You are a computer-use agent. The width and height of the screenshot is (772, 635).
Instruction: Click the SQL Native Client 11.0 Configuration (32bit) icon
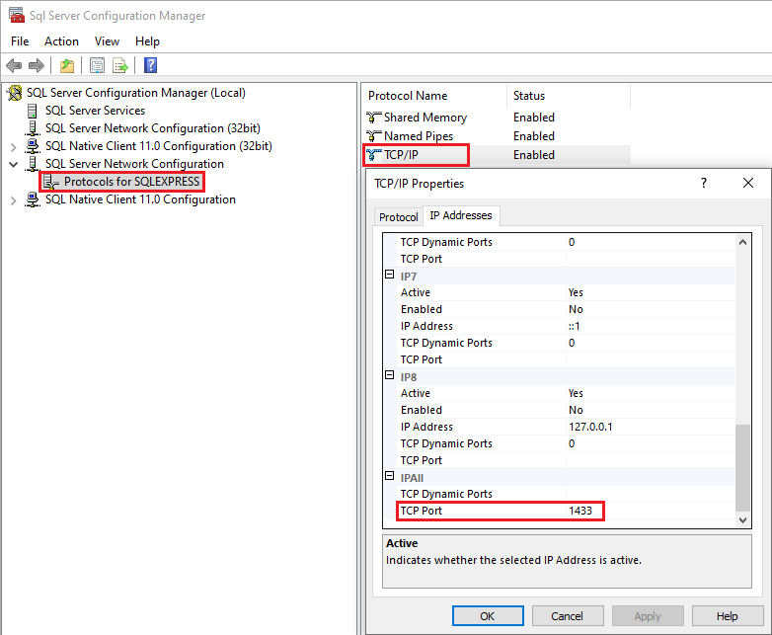click(33, 146)
